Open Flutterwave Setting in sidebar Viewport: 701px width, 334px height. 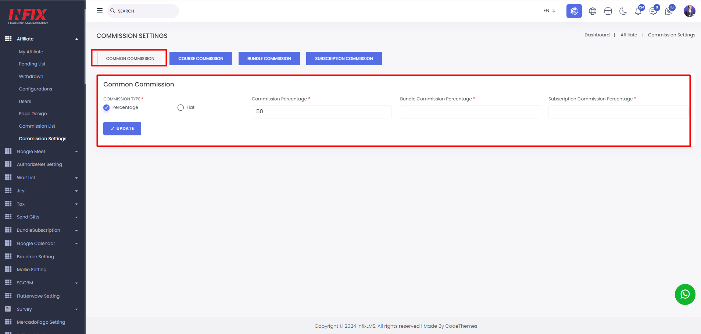[38, 296]
